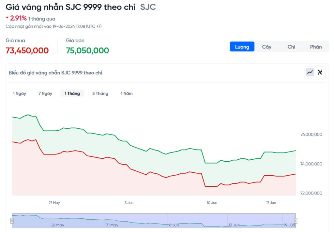Select the 7 Ngày time range
This screenshot has width=334, height=232.
pyautogui.click(x=45, y=94)
